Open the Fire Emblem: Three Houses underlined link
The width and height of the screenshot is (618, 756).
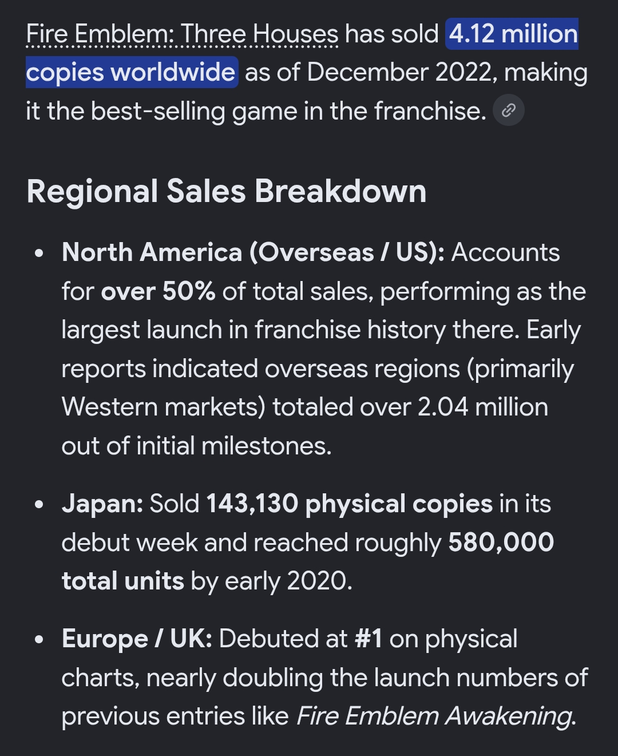click(x=182, y=34)
